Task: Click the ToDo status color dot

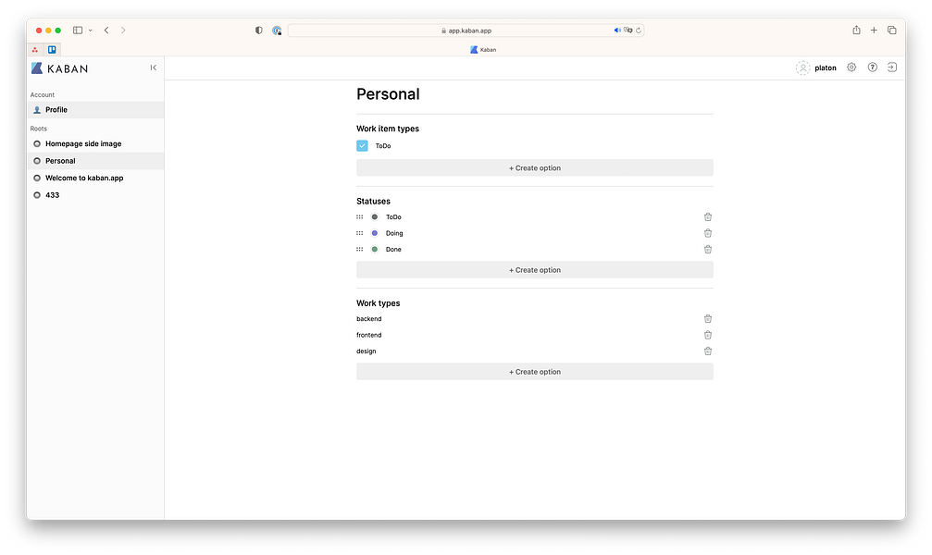Action: tap(375, 216)
